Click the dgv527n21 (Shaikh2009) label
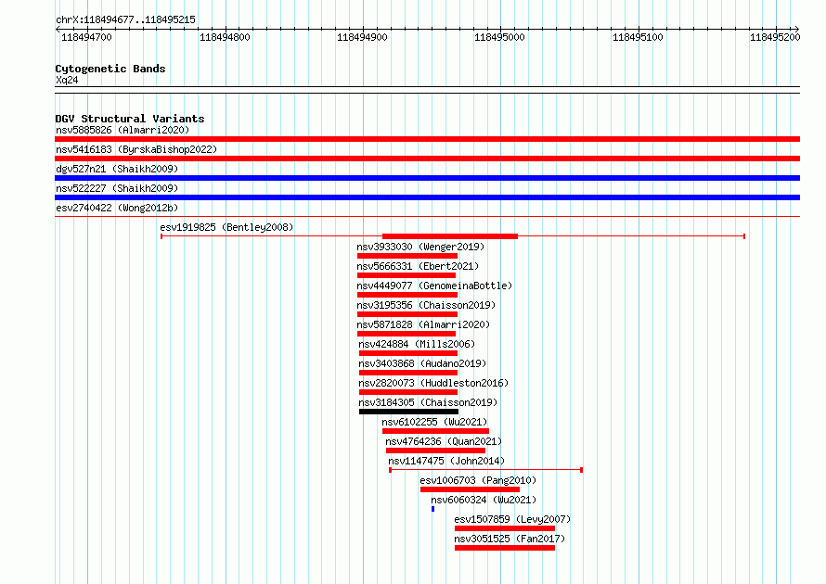 pyautogui.click(x=117, y=169)
